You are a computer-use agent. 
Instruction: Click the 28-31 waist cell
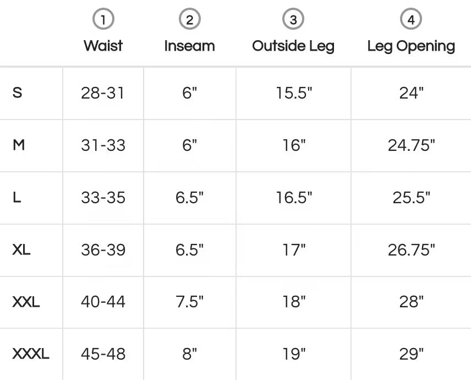coord(103,93)
